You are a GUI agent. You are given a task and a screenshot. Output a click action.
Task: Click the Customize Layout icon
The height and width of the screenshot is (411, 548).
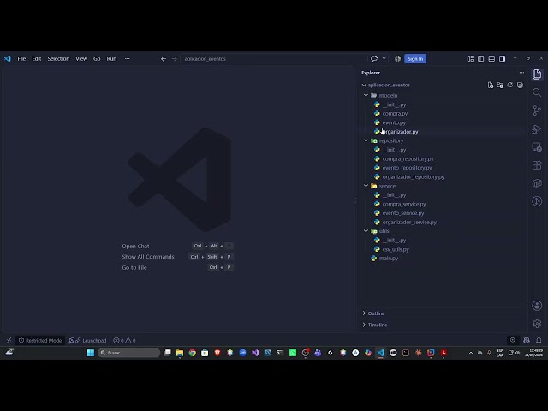point(470,59)
